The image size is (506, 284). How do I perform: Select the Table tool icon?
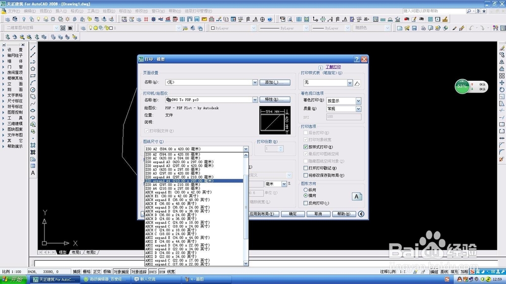pyautogui.click(x=33, y=166)
